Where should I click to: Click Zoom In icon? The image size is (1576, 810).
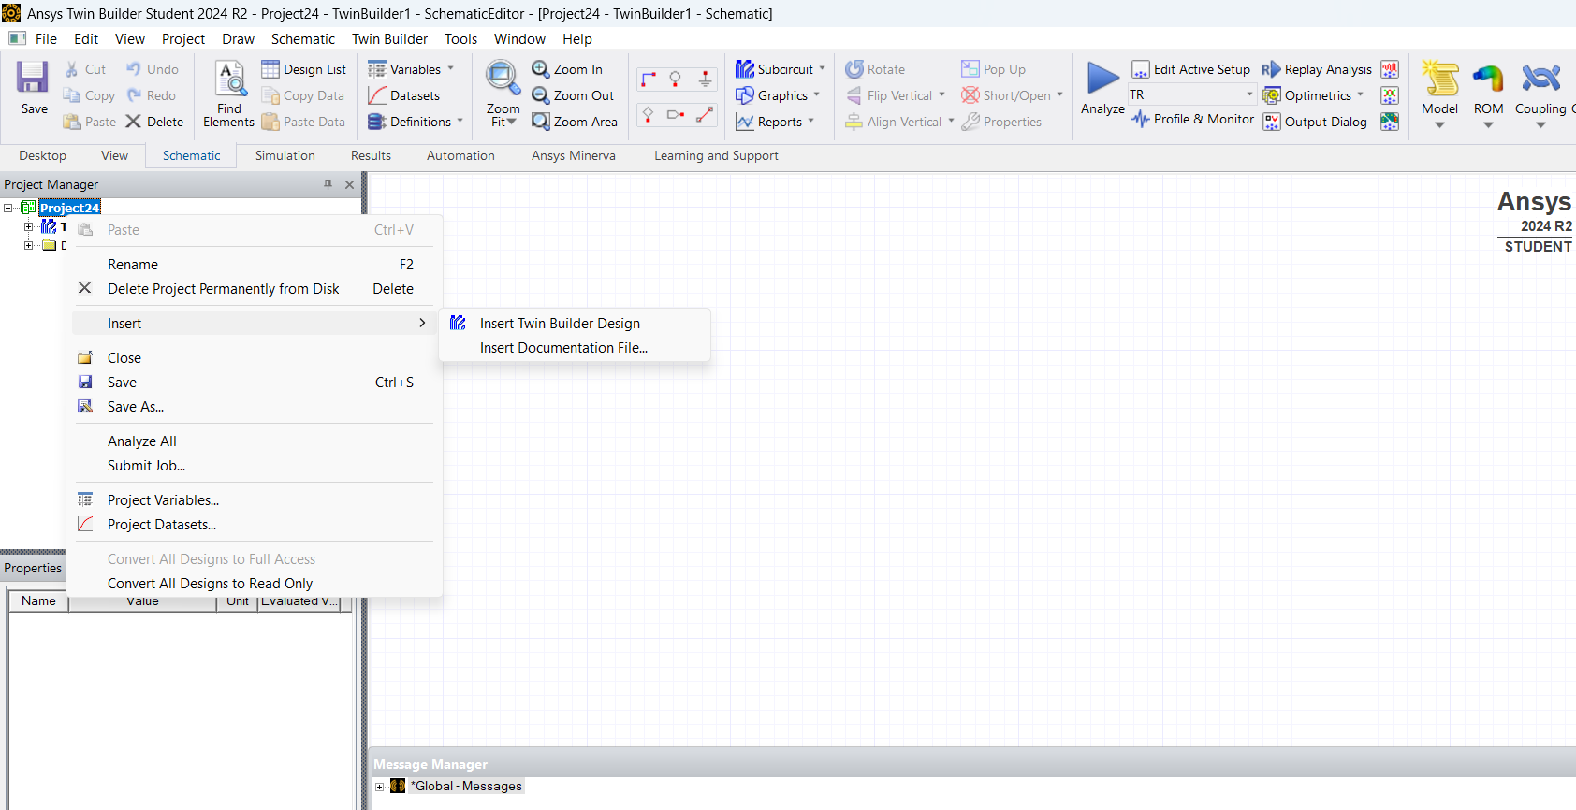(x=540, y=69)
